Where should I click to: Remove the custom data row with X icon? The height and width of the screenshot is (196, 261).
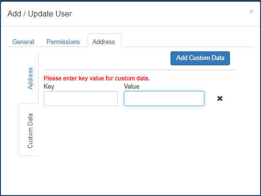point(220,99)
